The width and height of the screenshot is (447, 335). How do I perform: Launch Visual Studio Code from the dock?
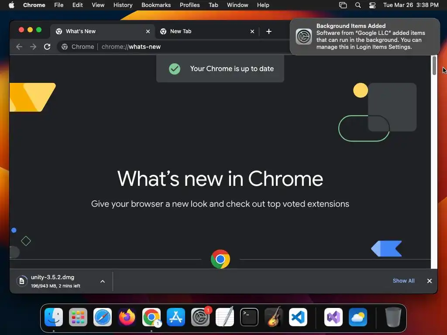click(x=298, y=317)
